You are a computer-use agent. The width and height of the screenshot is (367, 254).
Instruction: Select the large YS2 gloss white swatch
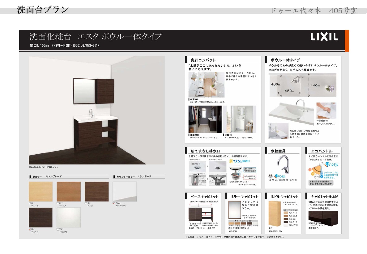pyautogui.click(x=69, y=218)
